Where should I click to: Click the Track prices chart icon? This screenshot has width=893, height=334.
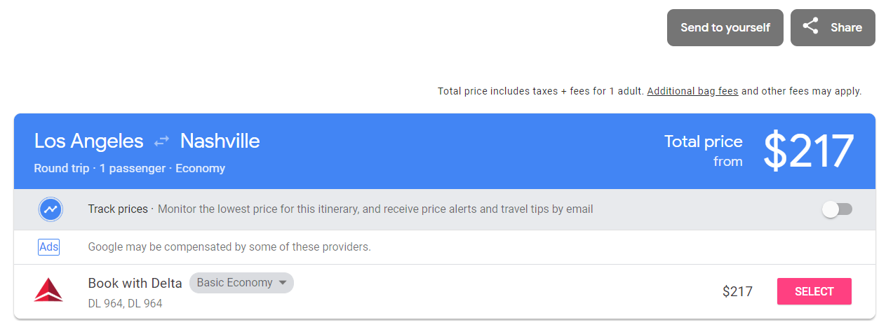point(51,209)
